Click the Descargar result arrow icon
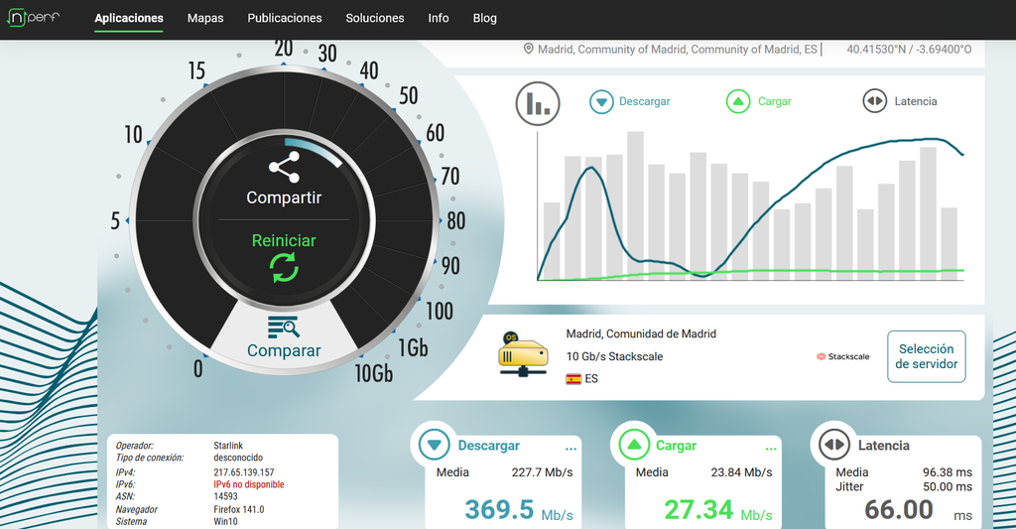This screenshot has height=529, width=1016. pos(435,446)
